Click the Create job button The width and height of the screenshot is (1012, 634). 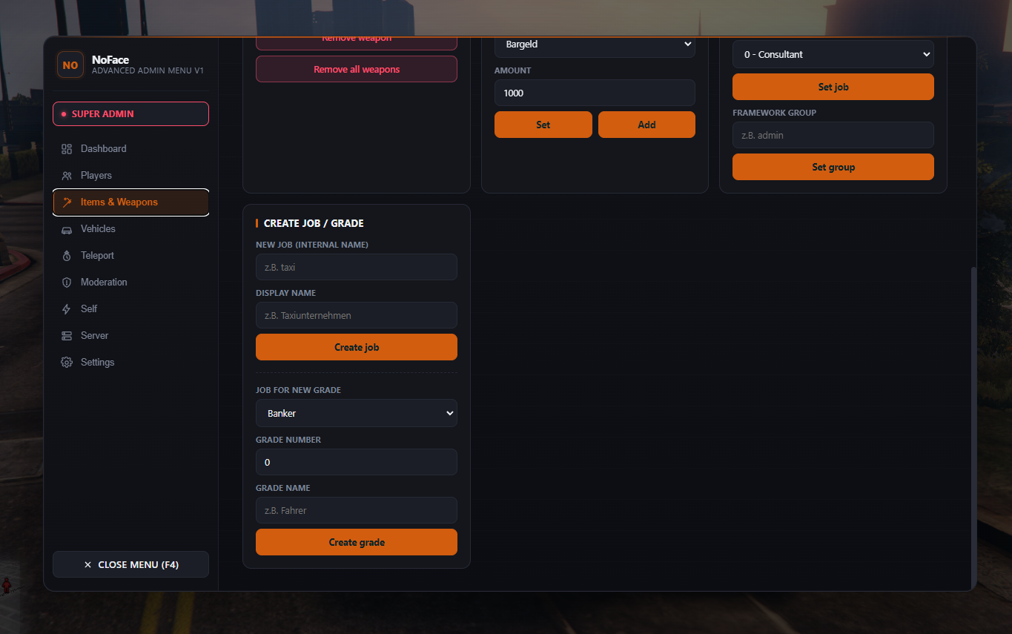pos(357,347)
